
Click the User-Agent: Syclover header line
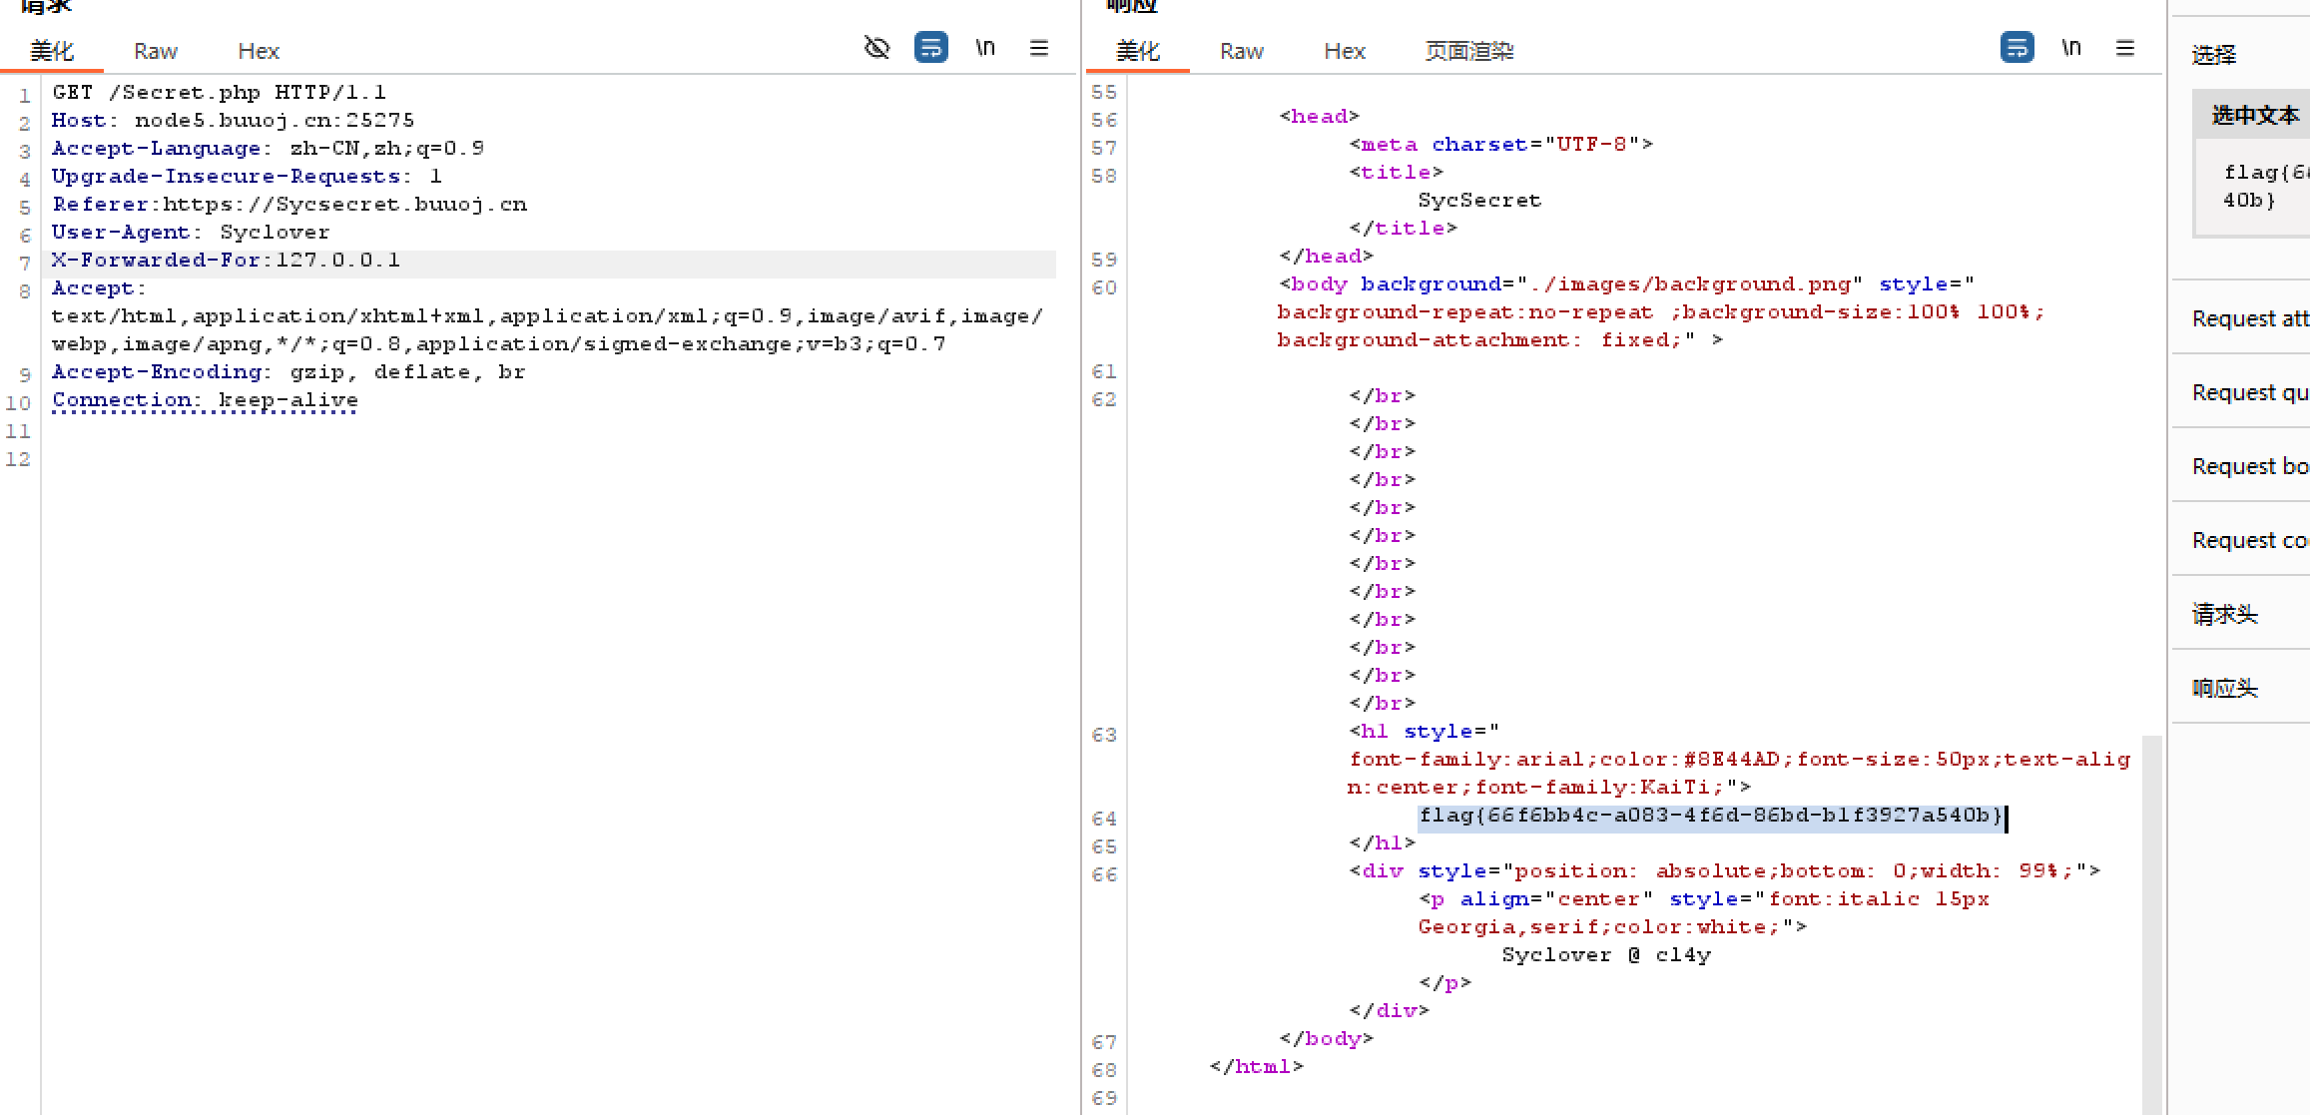pos(190,232)
